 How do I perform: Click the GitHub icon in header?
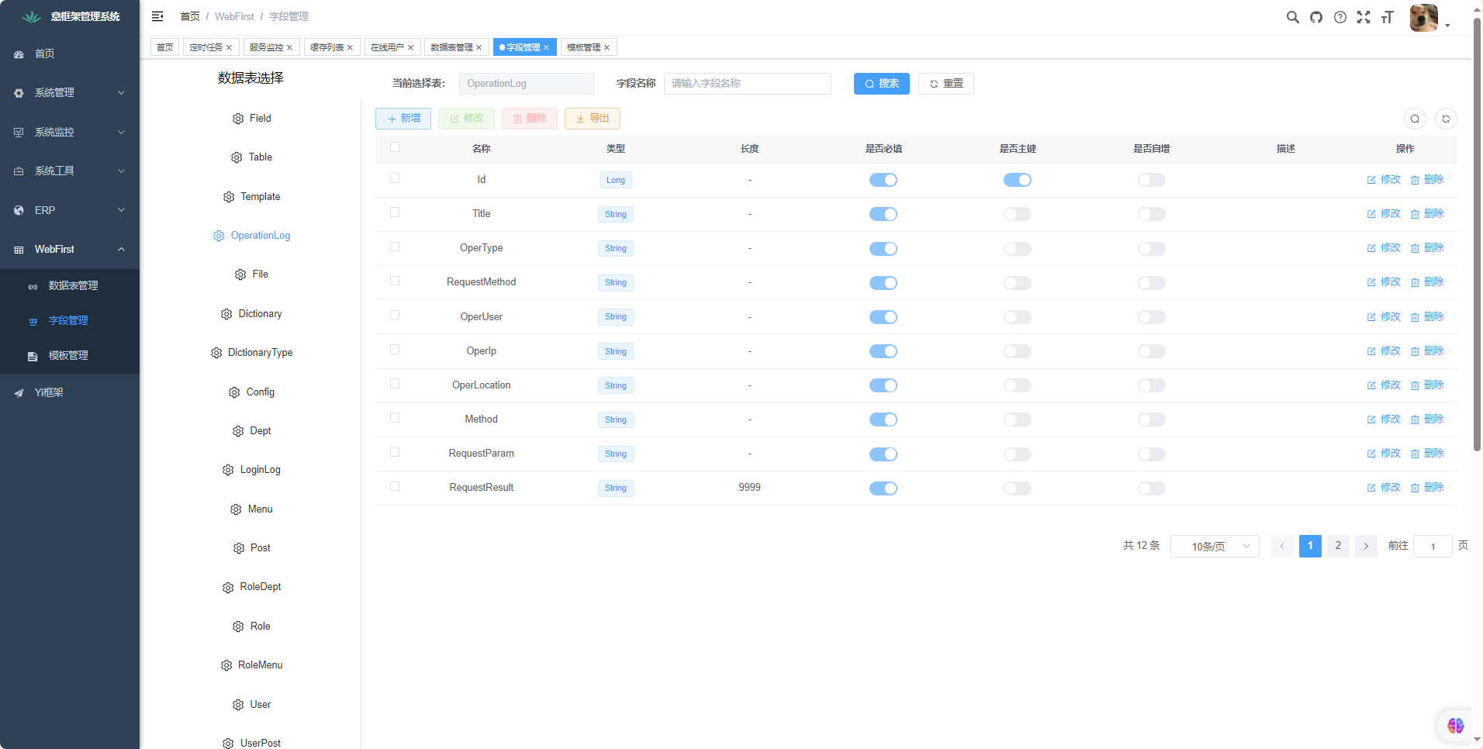(1316, 17)
